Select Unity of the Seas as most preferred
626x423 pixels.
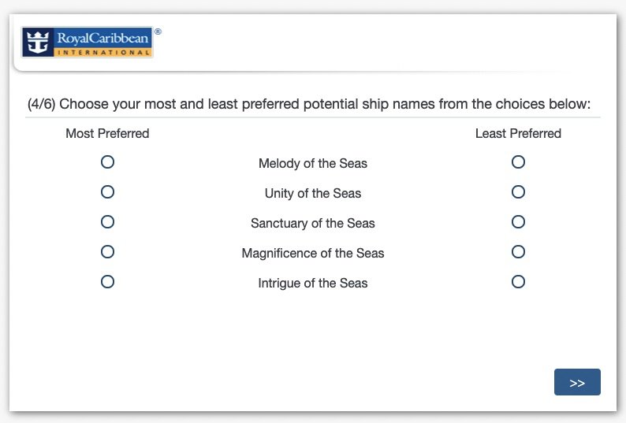click(x=107, y=192)
